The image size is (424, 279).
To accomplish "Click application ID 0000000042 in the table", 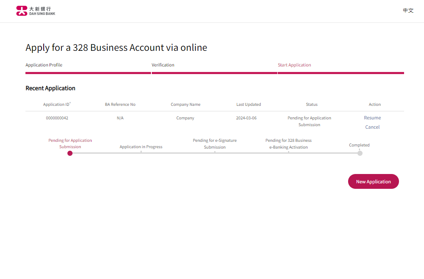I will click(x=57, y=118).
